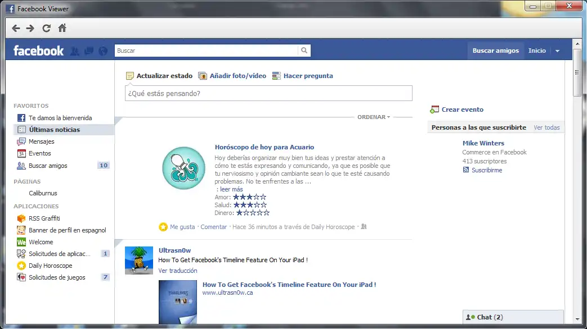Click Crear evento calendar icon

coord(434,109)
